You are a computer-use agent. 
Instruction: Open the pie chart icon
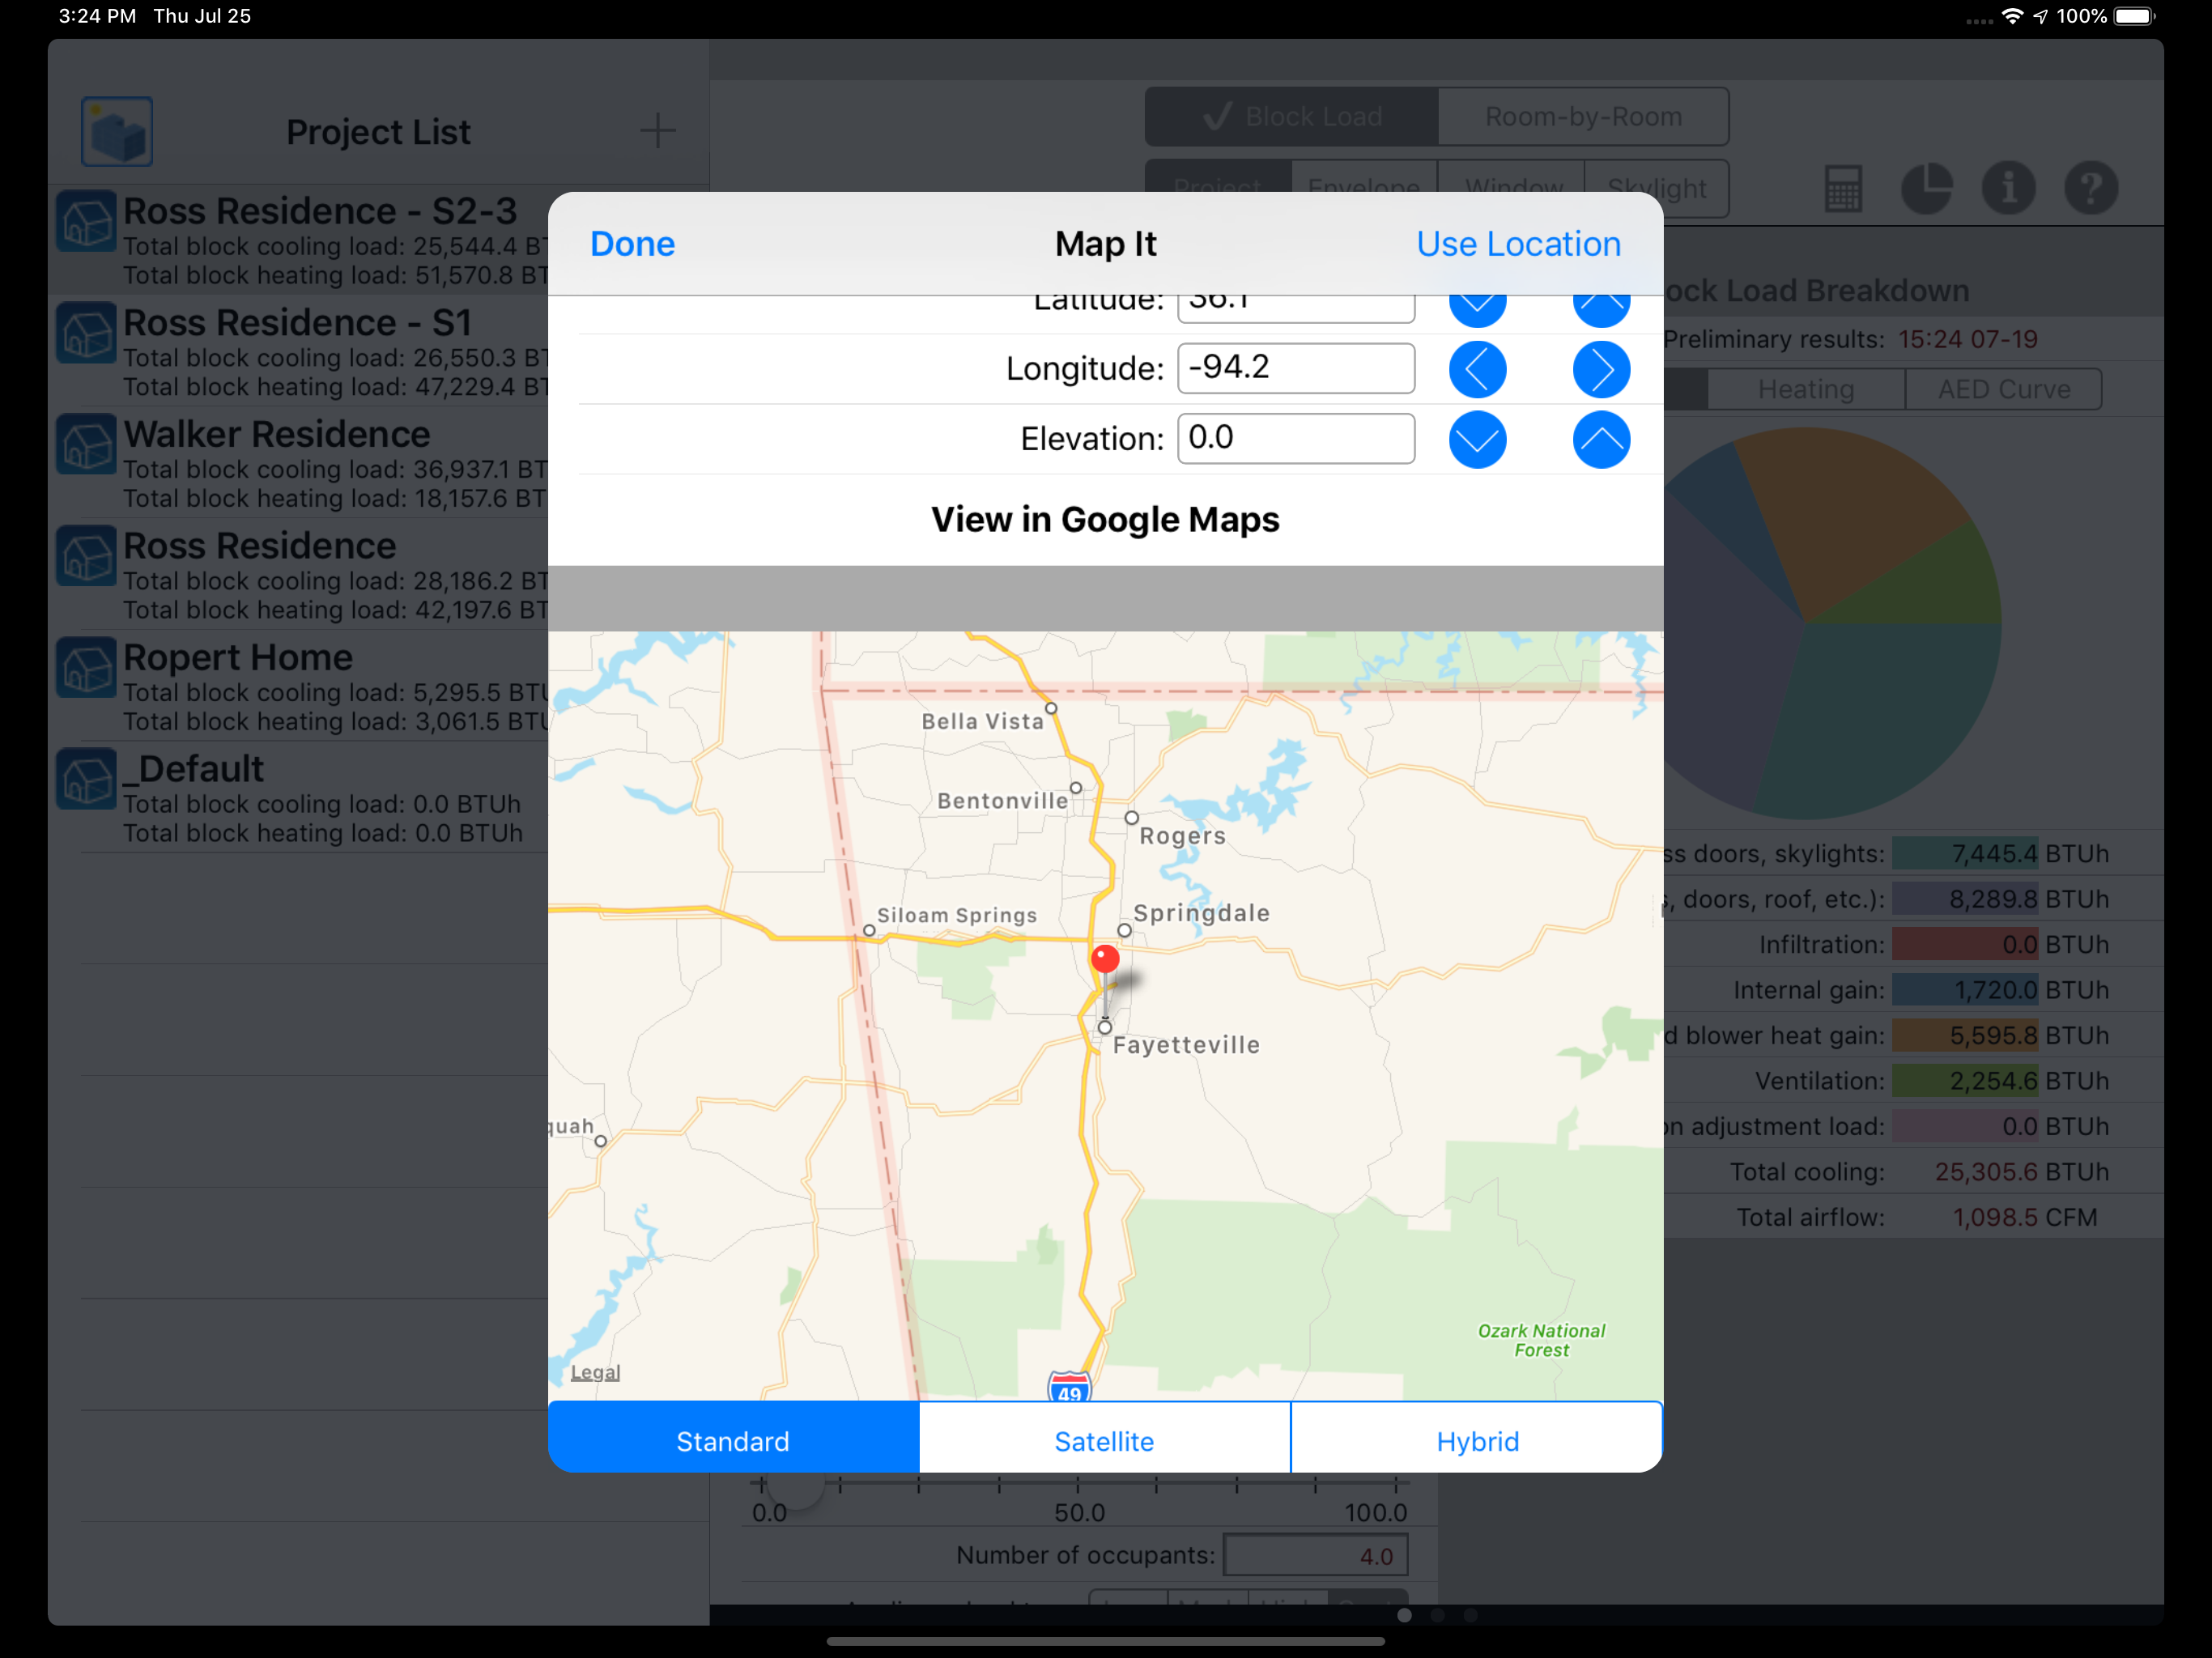pyautogui.click(x=1925, y=188)
